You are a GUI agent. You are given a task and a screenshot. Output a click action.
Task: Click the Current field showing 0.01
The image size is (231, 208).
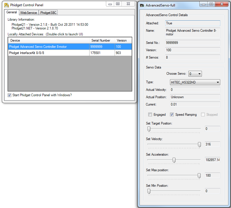click(x=195, y=104)
